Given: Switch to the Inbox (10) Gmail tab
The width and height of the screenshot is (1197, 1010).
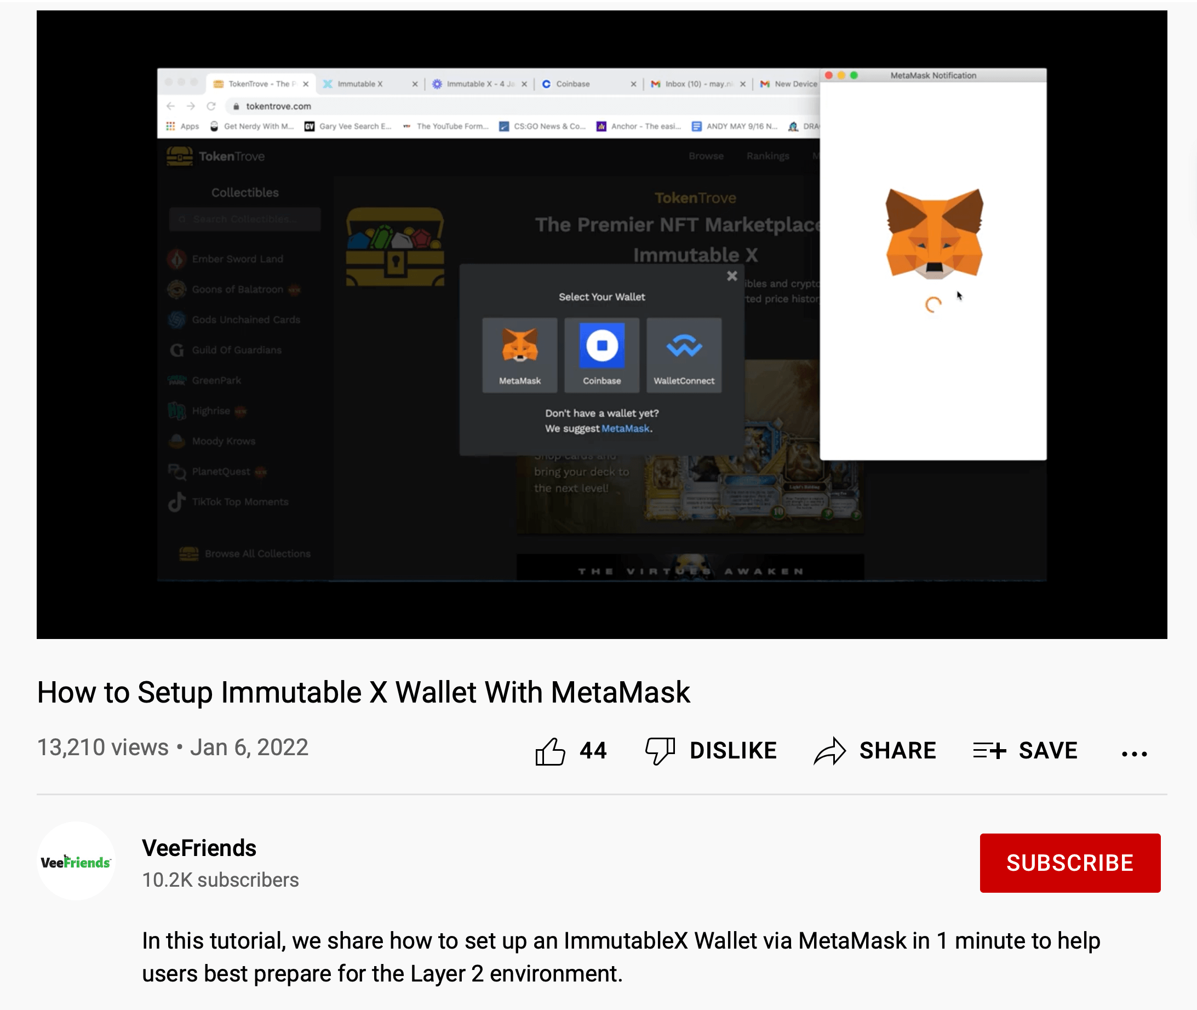Looking at the screenshot, I should 698,84.
